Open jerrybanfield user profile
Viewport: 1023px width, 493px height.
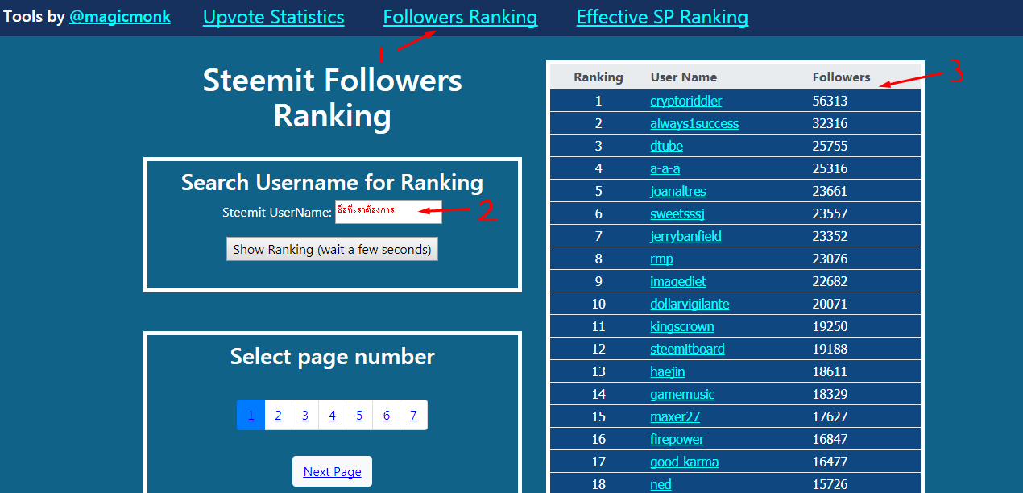coord(686,236)
